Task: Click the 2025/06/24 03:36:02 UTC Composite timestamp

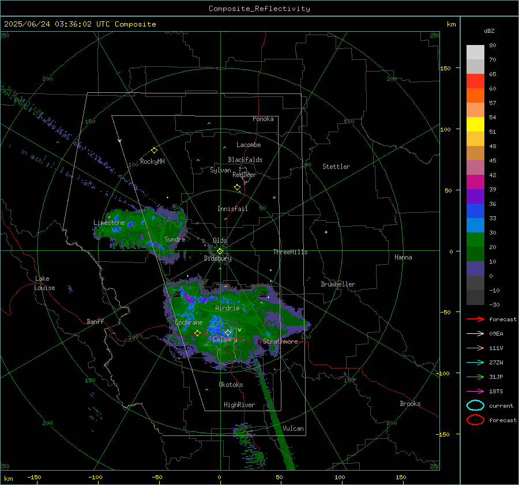Action: click(x=80, y=24)
